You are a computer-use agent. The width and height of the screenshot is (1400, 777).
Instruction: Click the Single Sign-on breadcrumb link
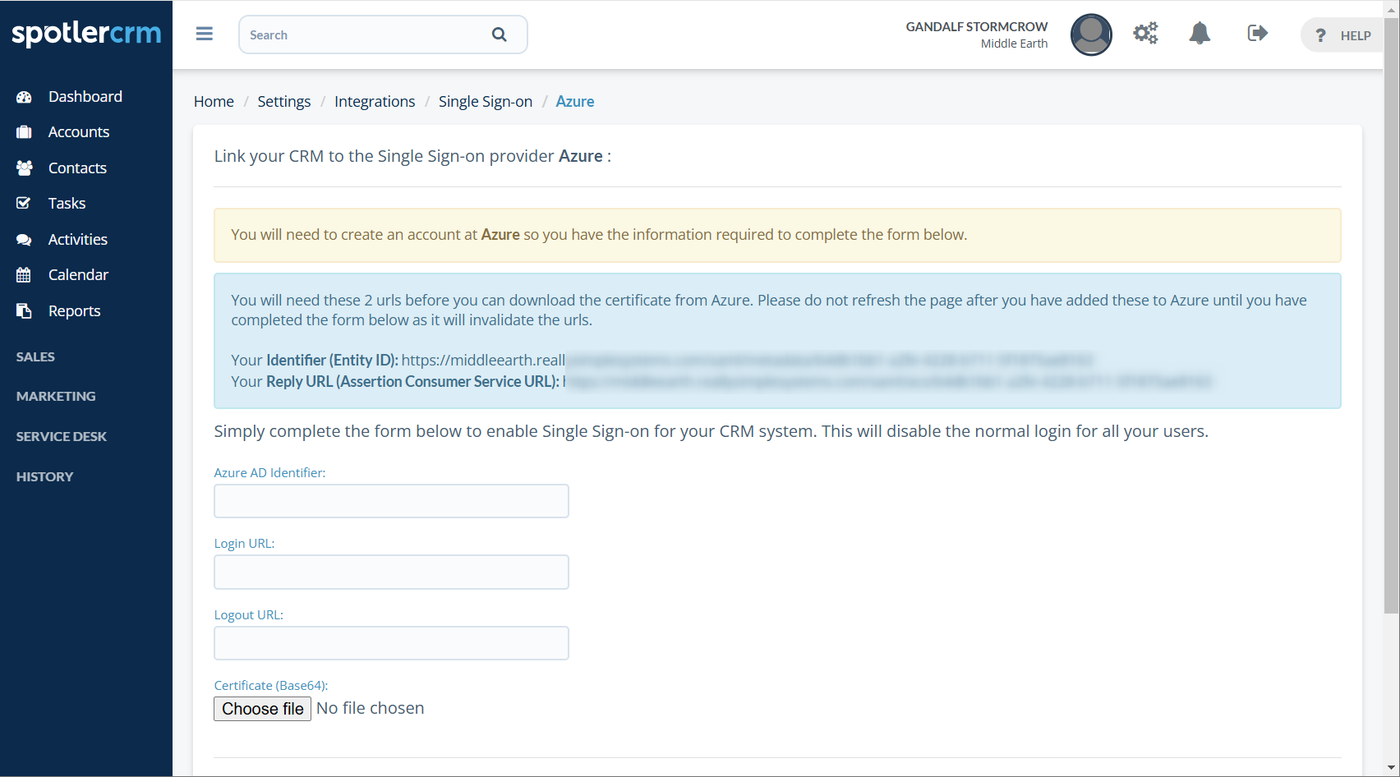486,101
